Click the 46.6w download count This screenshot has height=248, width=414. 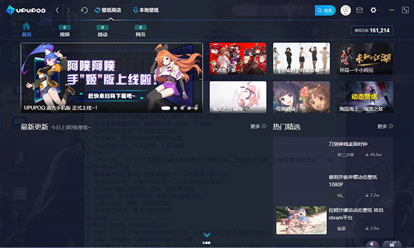373,155
